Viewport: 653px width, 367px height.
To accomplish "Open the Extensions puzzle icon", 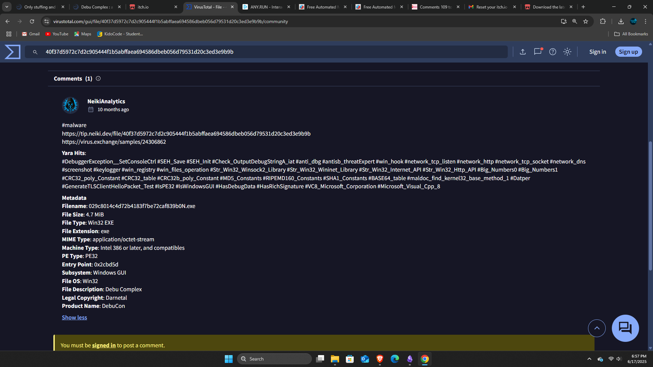I will 603,21.
